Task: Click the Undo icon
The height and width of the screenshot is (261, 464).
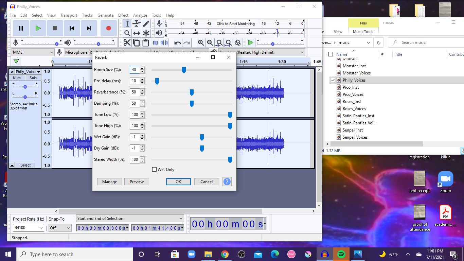Action: point(177,42)
